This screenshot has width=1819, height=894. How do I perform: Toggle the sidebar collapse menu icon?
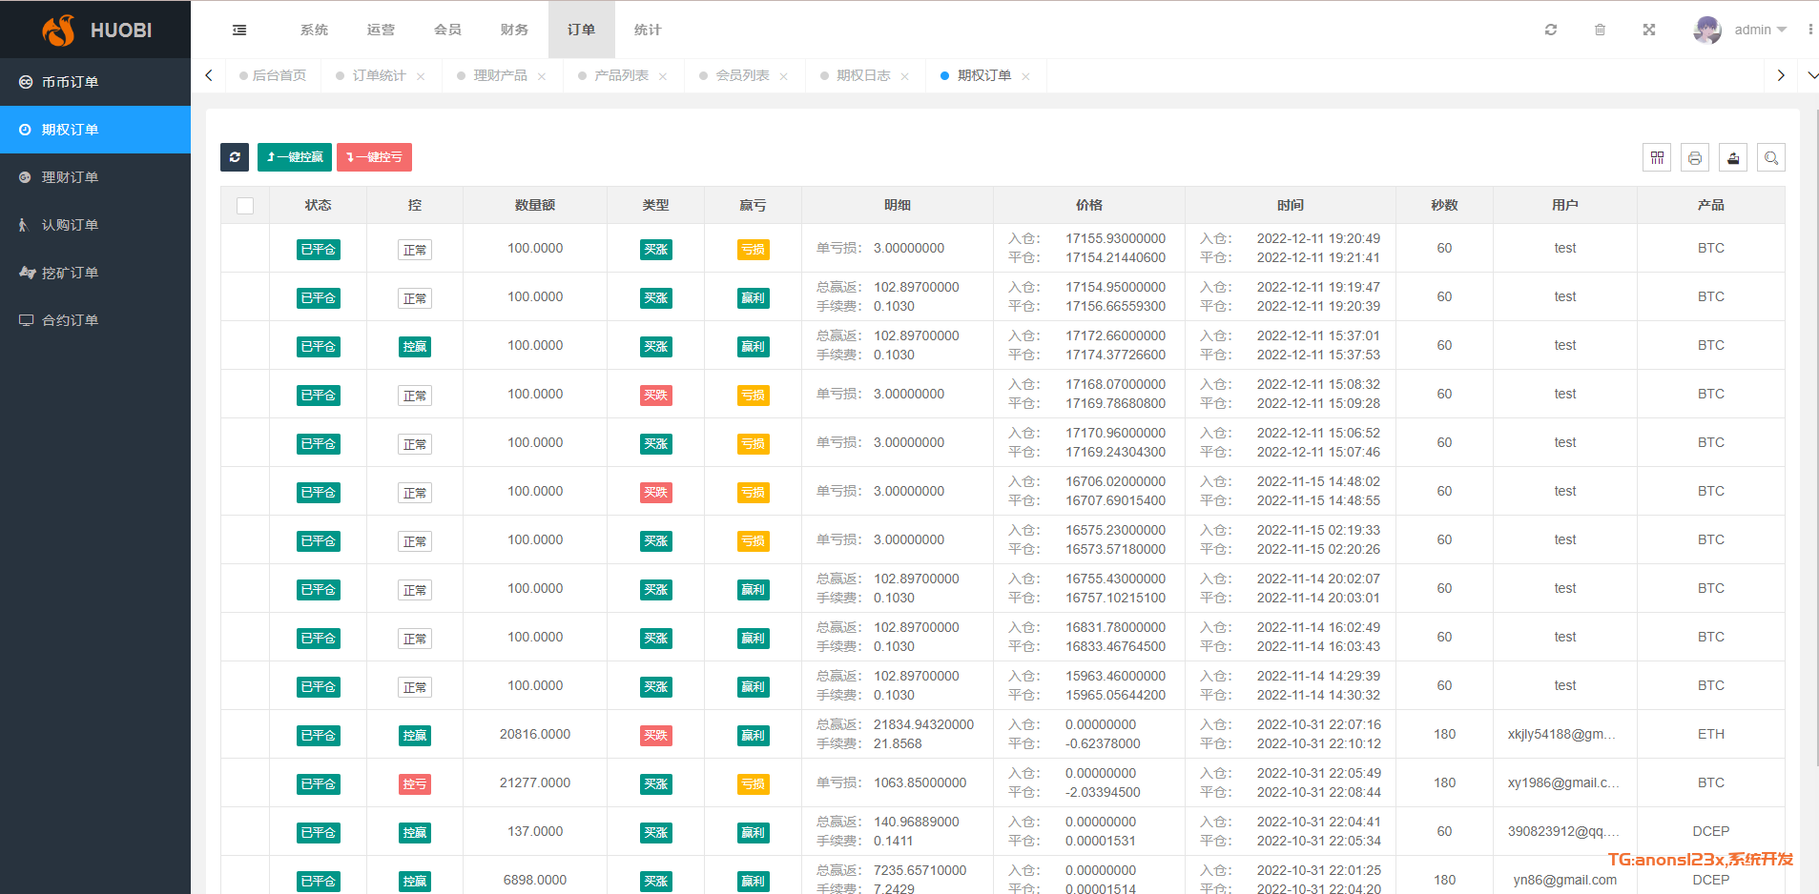click(239, 30)
